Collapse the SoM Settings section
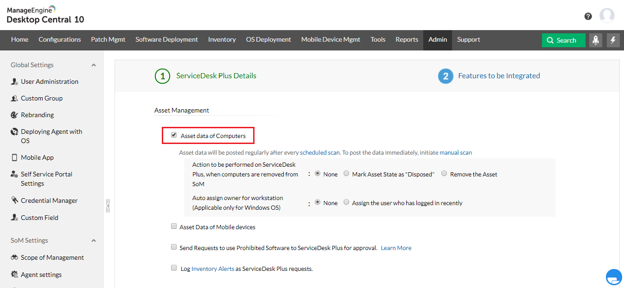 [x=94, y=241]
